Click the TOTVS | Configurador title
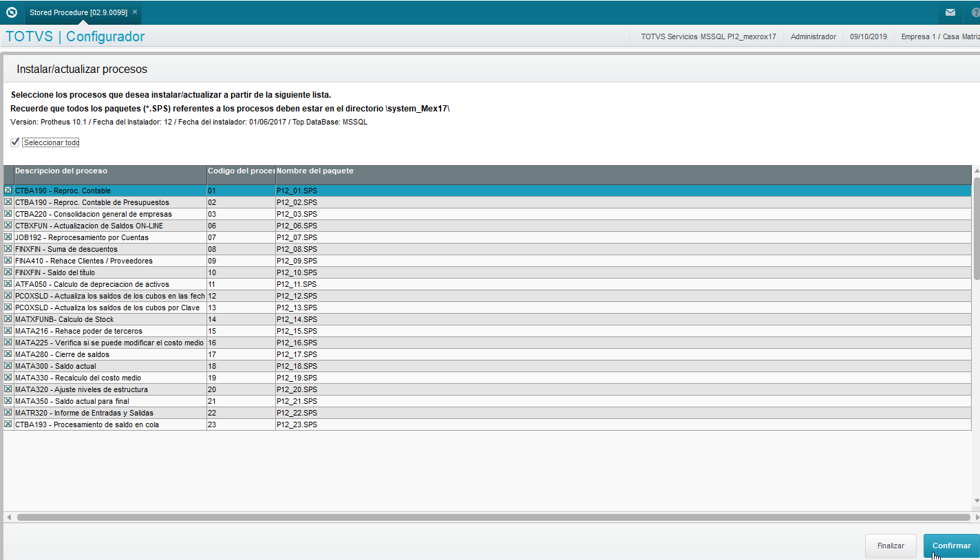Screen dimensions: 980x560 click(x=75, y=36)
